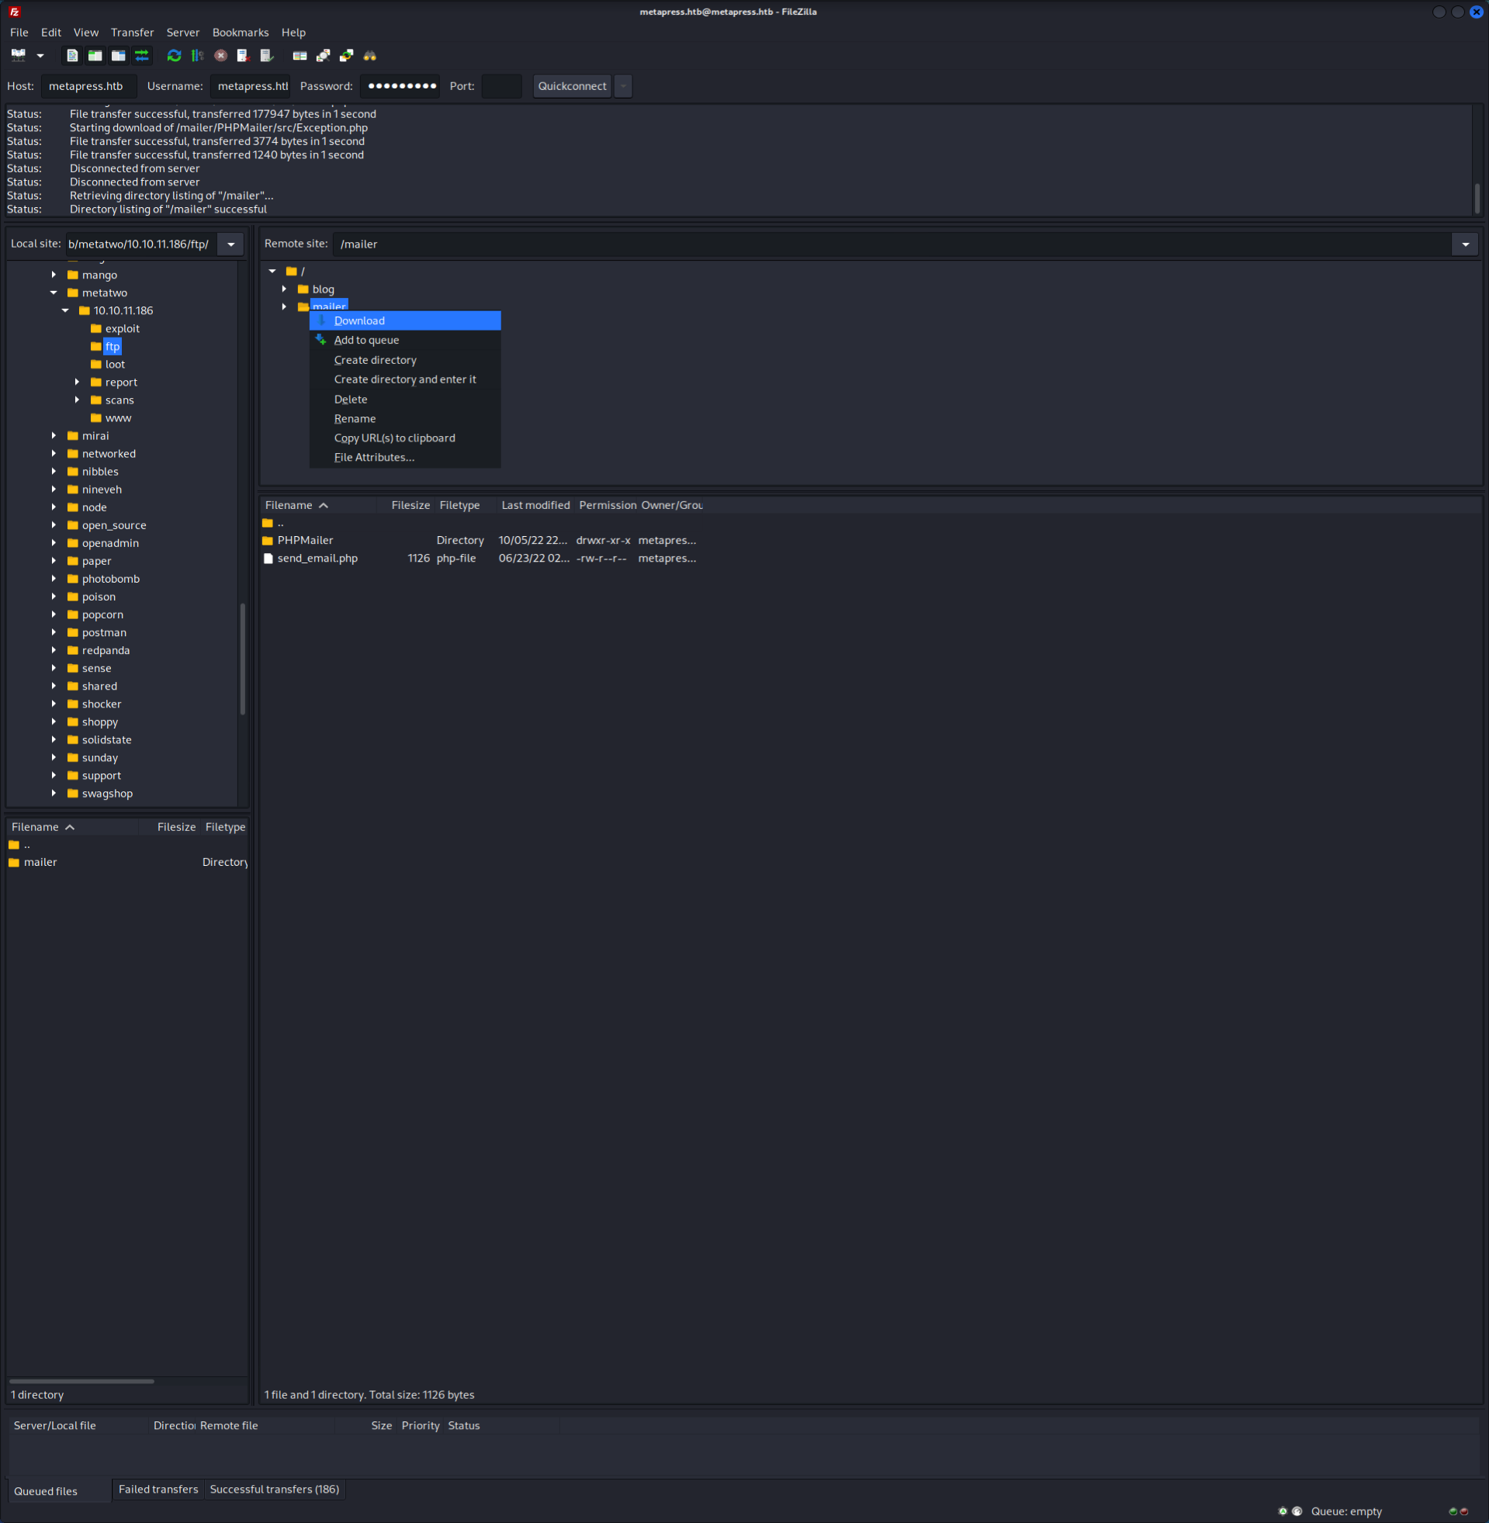Choose Delete in the context menu
Viewport: 1489px width, 1523px height.
coord(405,399)
